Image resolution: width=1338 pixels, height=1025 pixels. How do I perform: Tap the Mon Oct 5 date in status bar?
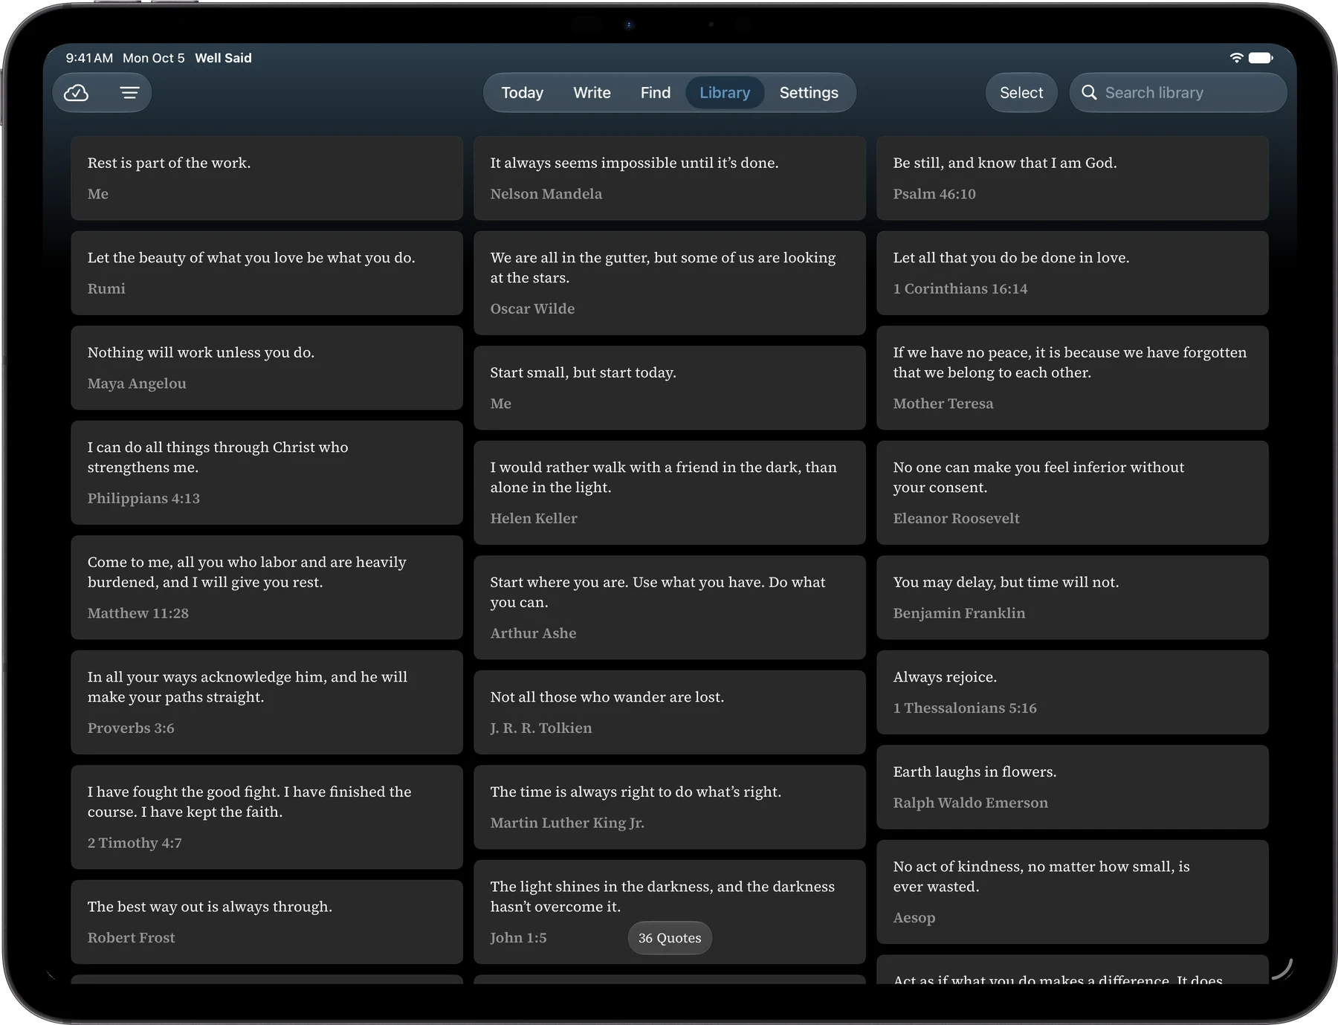tap(154, 58)
